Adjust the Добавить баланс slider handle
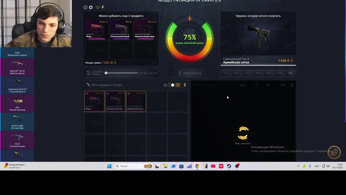 coord(106,73)
